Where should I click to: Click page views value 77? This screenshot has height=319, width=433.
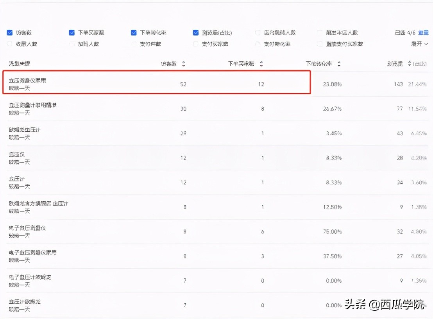point(400,109)
